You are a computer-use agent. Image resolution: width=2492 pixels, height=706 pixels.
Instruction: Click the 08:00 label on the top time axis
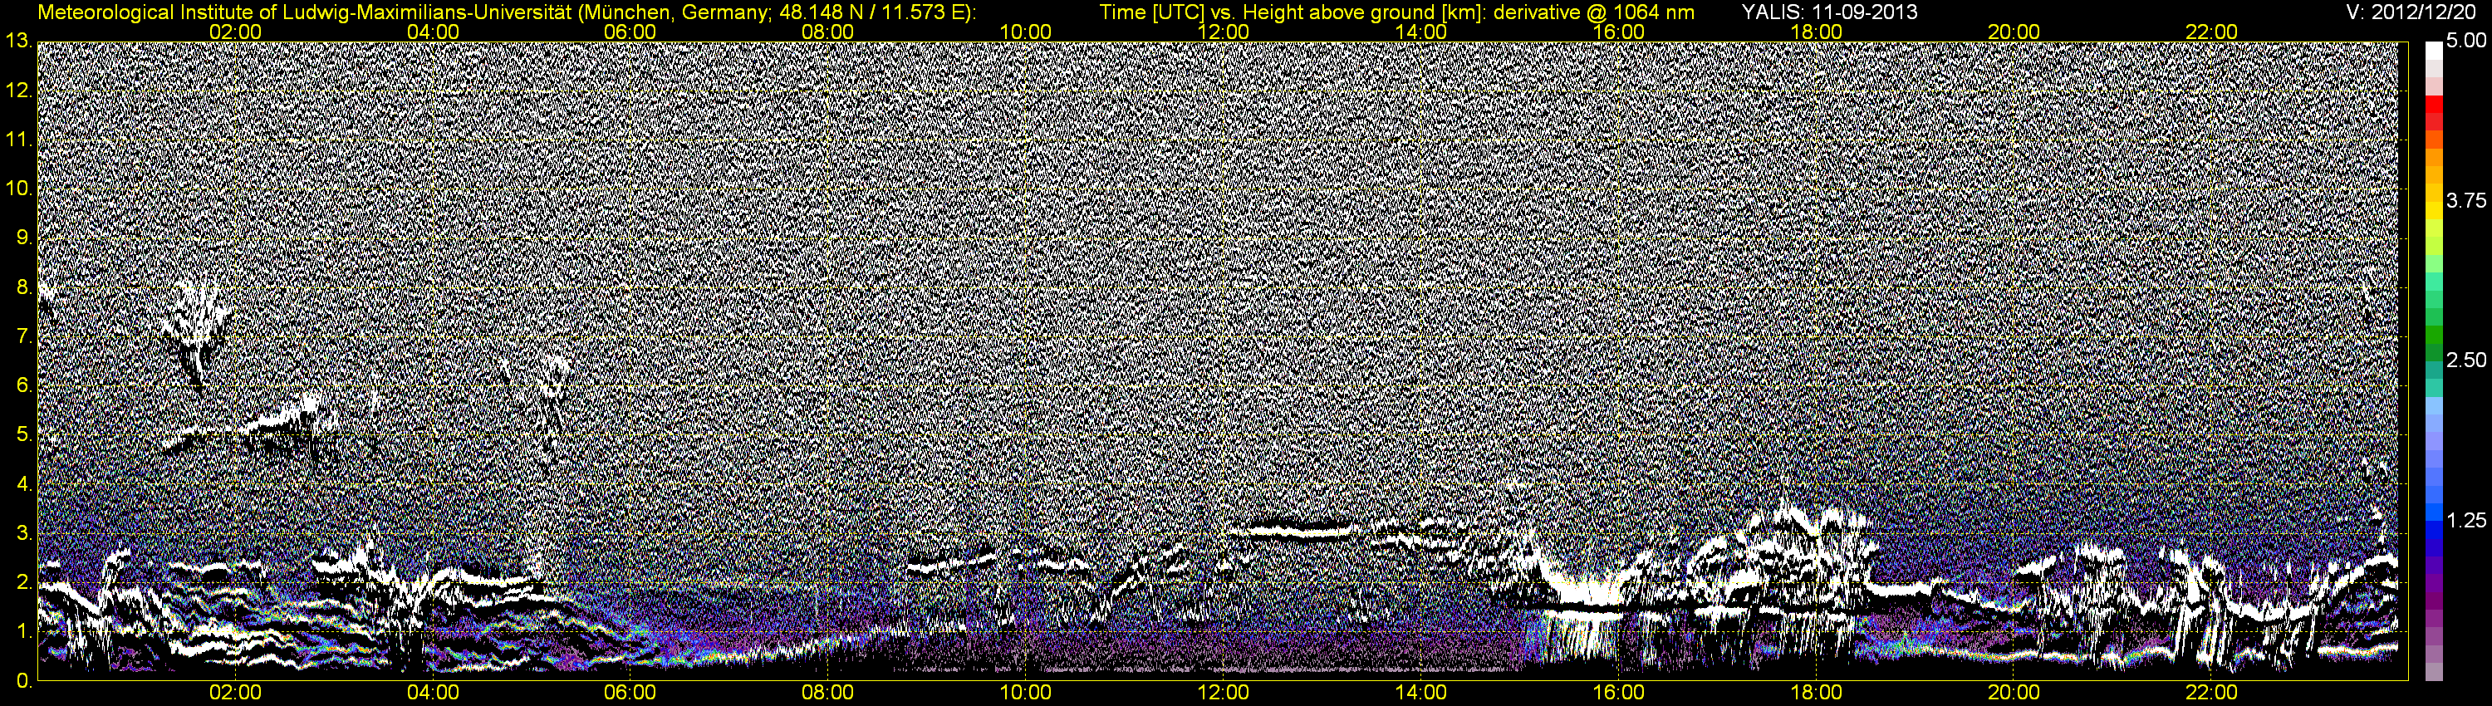click(828, 32)
